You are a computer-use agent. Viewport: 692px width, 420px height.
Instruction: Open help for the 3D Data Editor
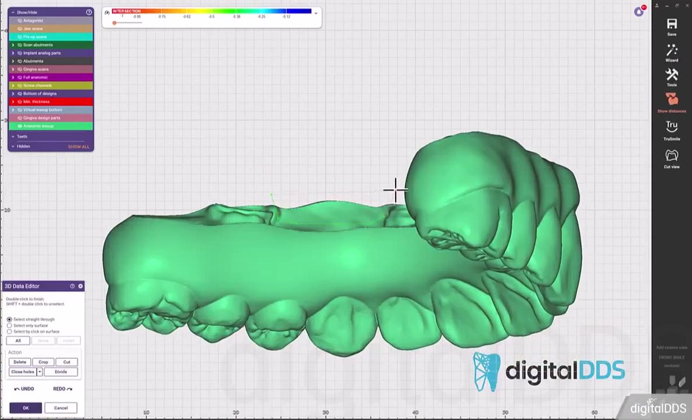coord(72,286)
